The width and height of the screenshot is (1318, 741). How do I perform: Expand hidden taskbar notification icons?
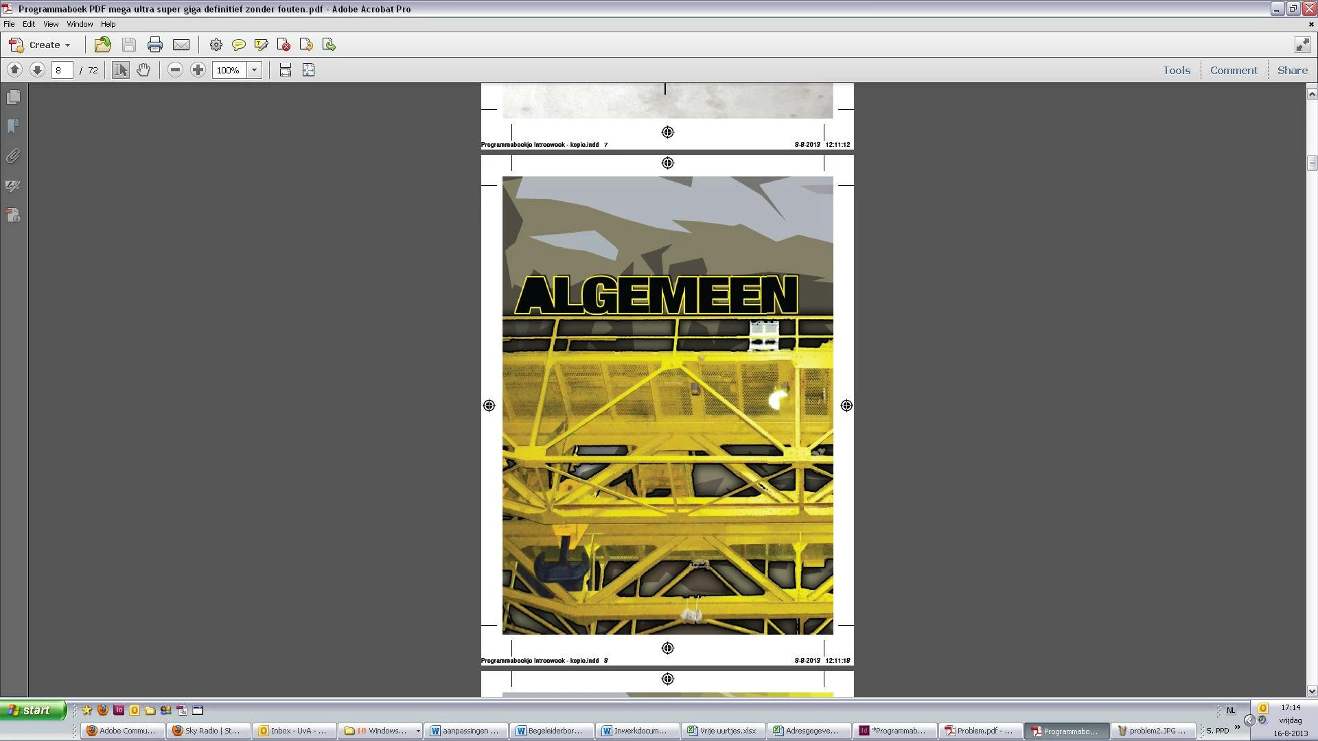[x=1249, y=720]
